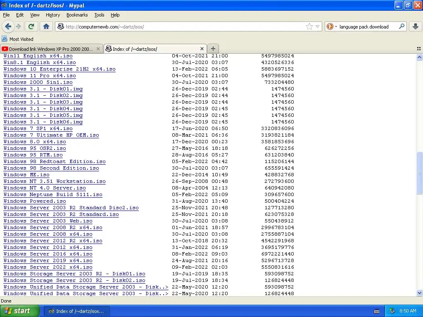Click Windows 2000 5in1.iso link
This screenshot has width=423, height=317.
pos(38,82)
